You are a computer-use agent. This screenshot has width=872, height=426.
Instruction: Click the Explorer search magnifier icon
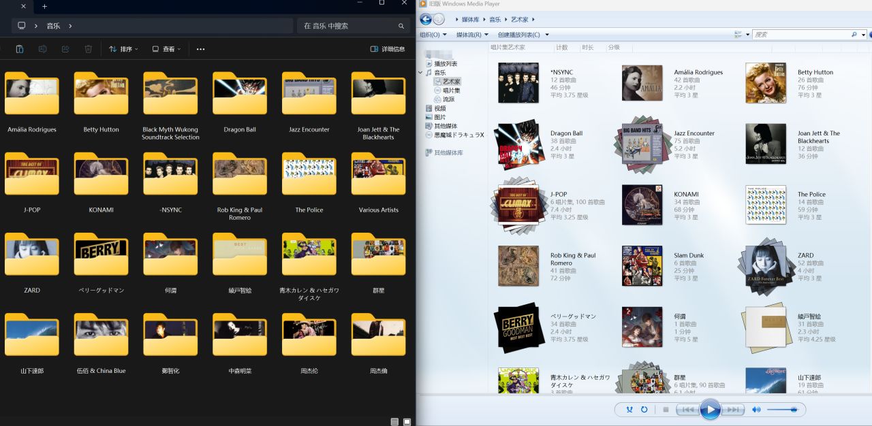(401, 26)
